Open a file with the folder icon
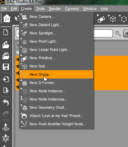The width and height of the screenshot is (128, 147). 6,44
